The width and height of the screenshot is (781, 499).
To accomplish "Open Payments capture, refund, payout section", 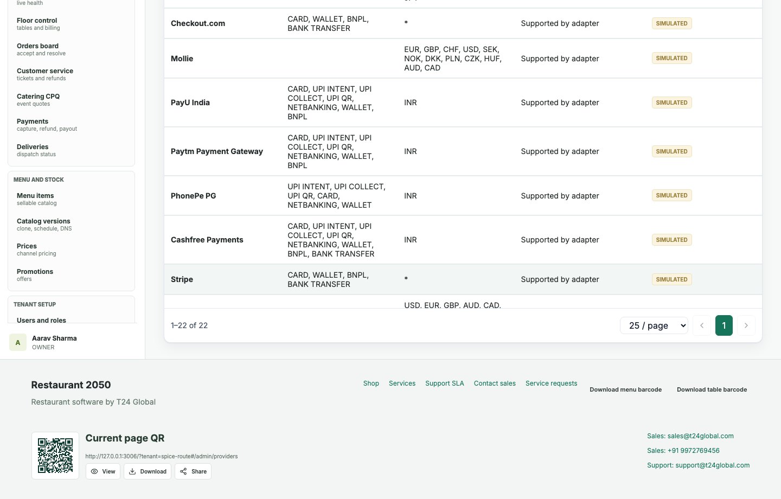I will 71,125.
